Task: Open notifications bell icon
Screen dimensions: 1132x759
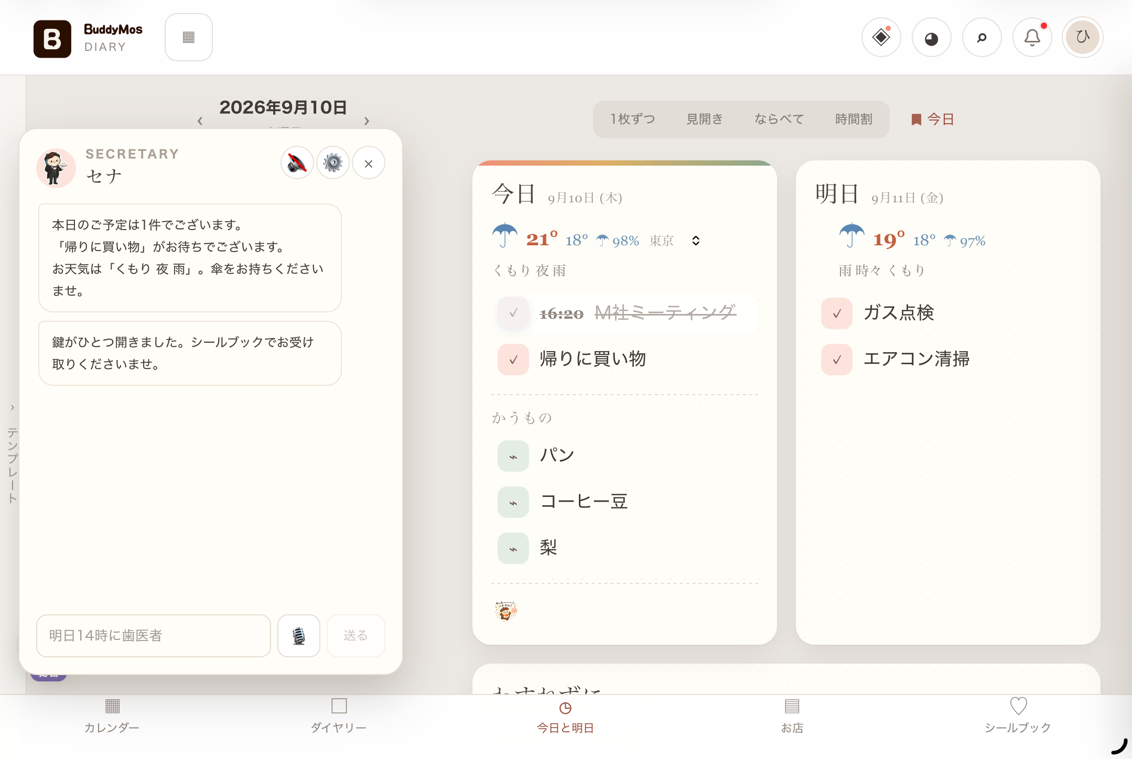Action: point(1032,38)
